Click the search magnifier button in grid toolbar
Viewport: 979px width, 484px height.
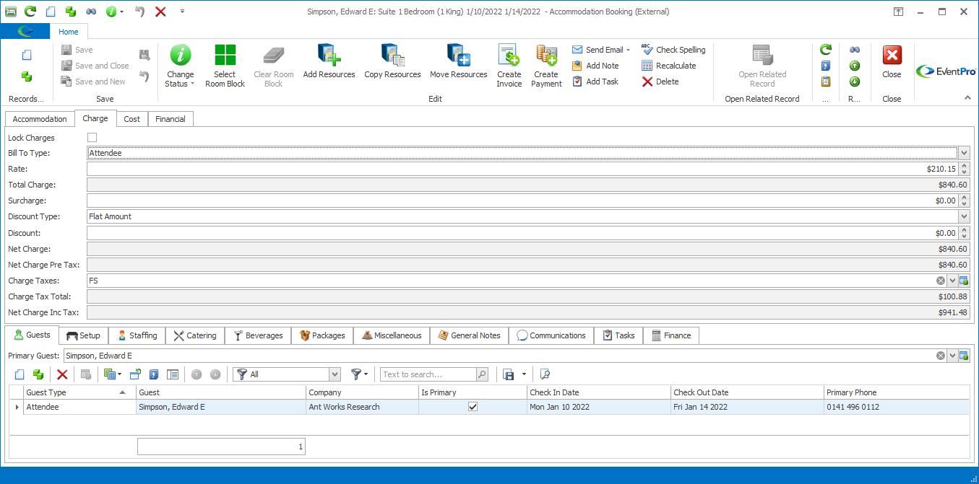482,374
